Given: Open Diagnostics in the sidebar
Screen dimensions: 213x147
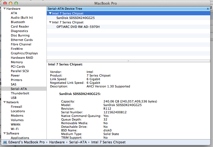Looking at the screenshot, I should tap(19, 31).
